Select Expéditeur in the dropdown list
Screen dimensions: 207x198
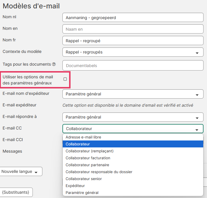click(x=133, y=186)
